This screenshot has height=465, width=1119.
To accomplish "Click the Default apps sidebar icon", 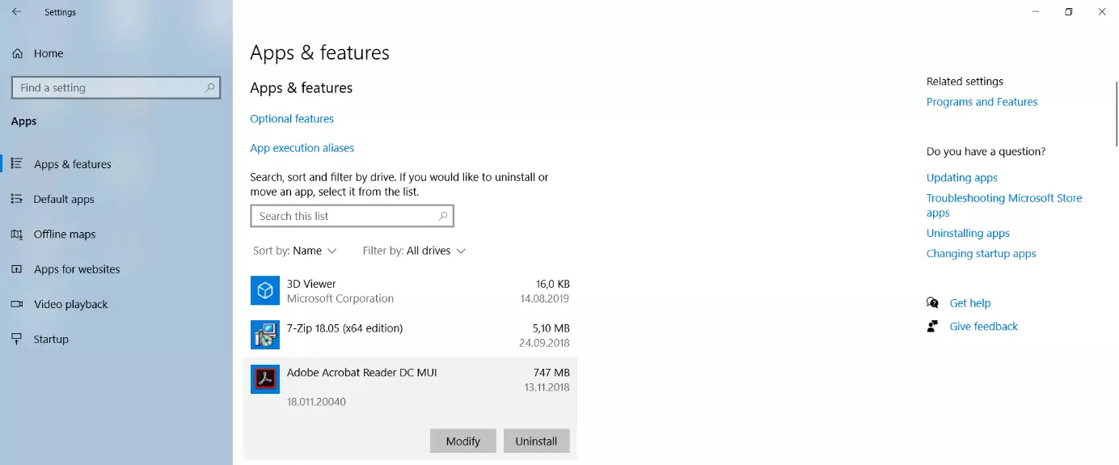I will [x=16, y=199].
